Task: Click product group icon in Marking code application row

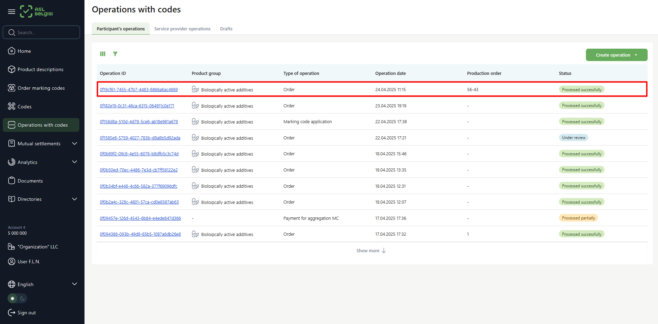Action: click(195, 121)
